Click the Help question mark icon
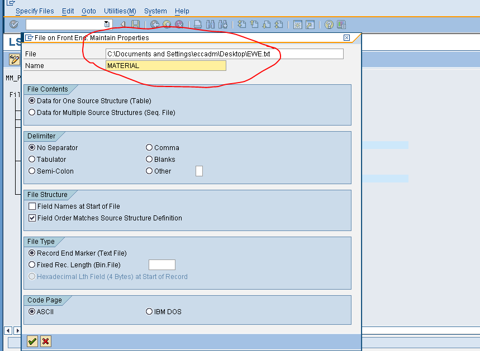The height and width of the screenshot is (351, 480). tap(328, 24)
